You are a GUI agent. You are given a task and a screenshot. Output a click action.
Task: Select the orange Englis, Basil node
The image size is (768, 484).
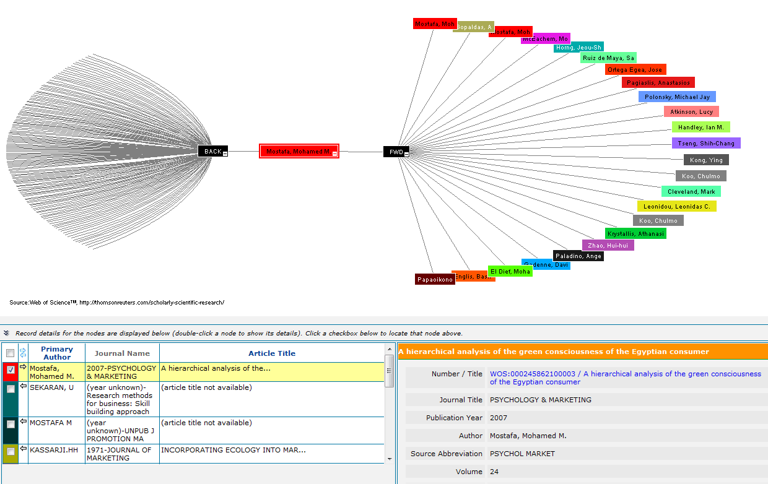pos(473,276)
